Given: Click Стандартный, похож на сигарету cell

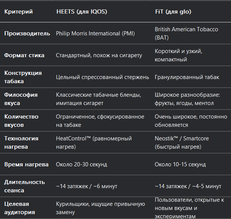Looking at the screenshot, I should click(x=99, y=55).
